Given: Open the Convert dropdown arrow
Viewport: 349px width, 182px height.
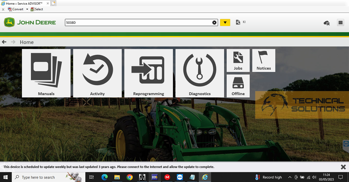Looking at the screenshot, I should click(27, 9).
